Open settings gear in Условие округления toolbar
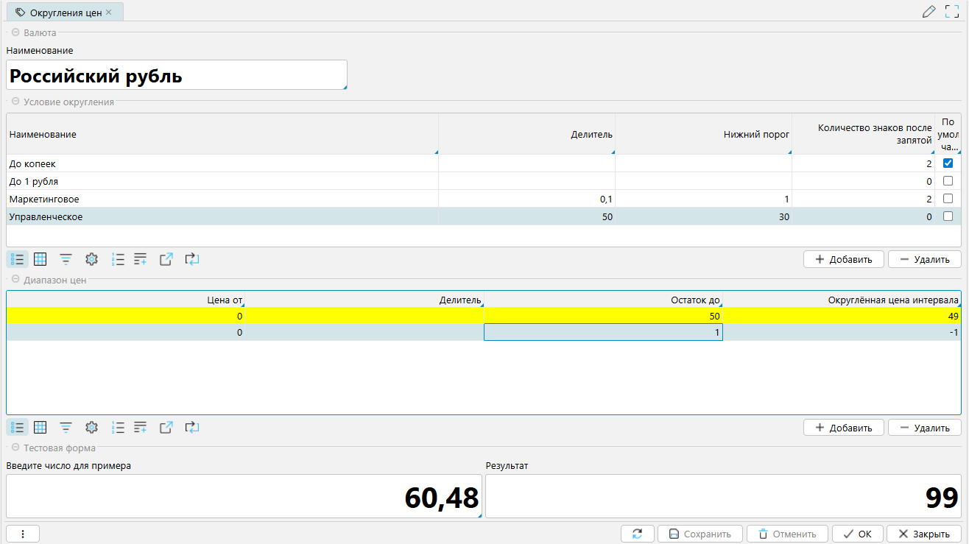Image resolution: width=969 pixels, height=544 pixels. tap(91, 259)
